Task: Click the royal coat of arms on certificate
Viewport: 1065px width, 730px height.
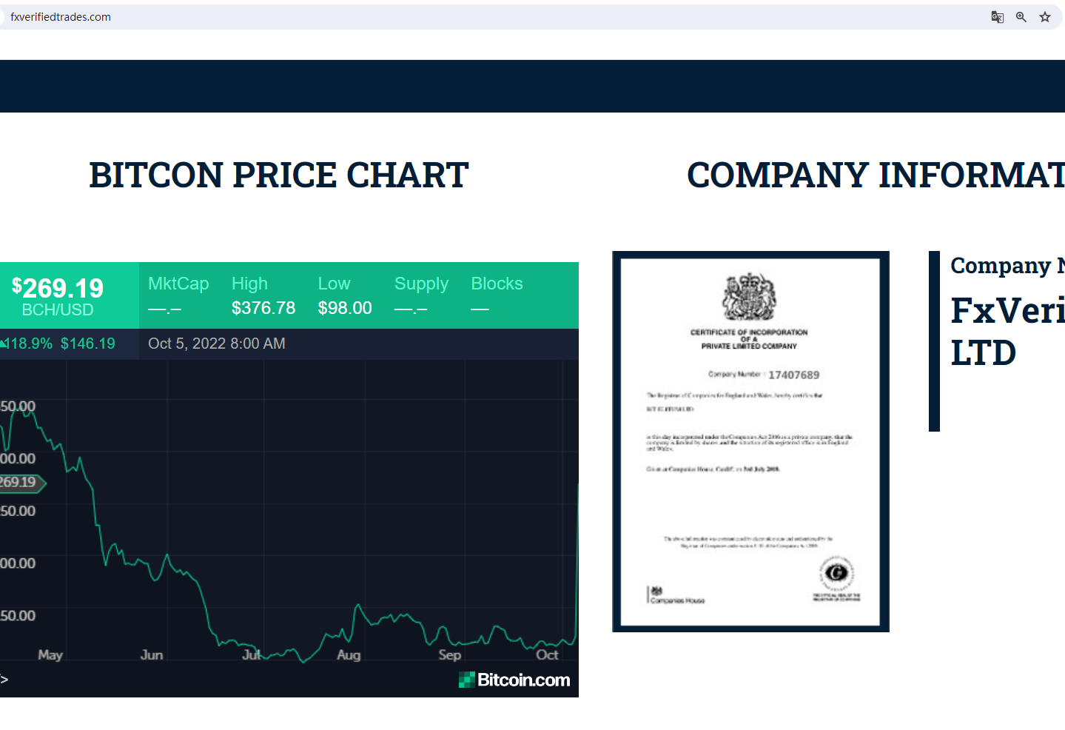Action: coord(749,296)
